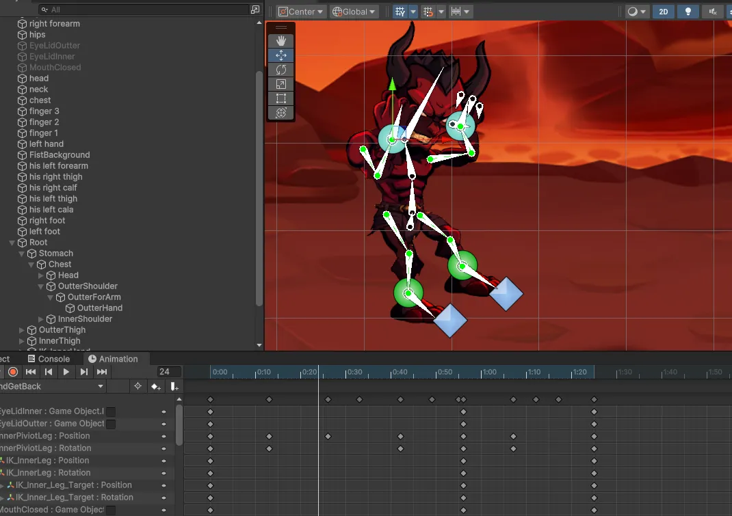Toggle the 2D scene view mode
The width and height of the screenshot is (732, 516).
point(663,12)
